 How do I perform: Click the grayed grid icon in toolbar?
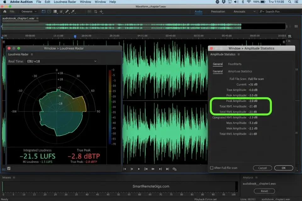point(89,12)
